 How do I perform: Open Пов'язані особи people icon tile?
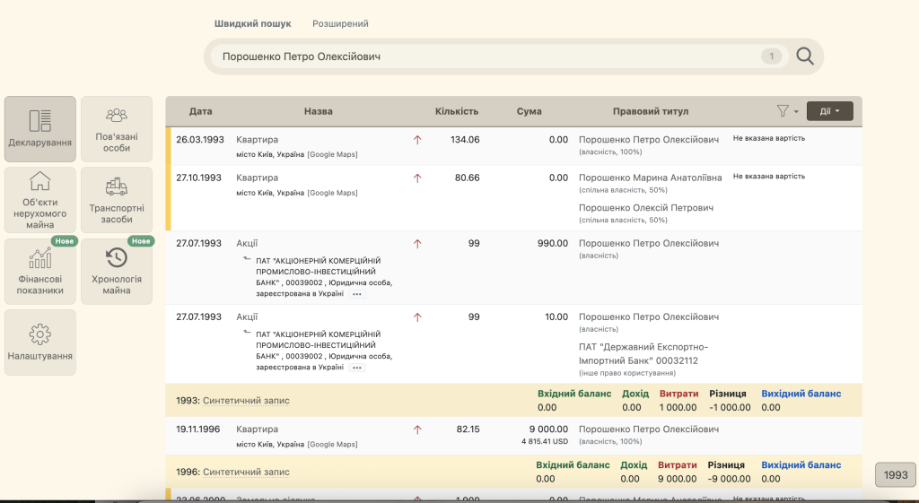(117, 129)
